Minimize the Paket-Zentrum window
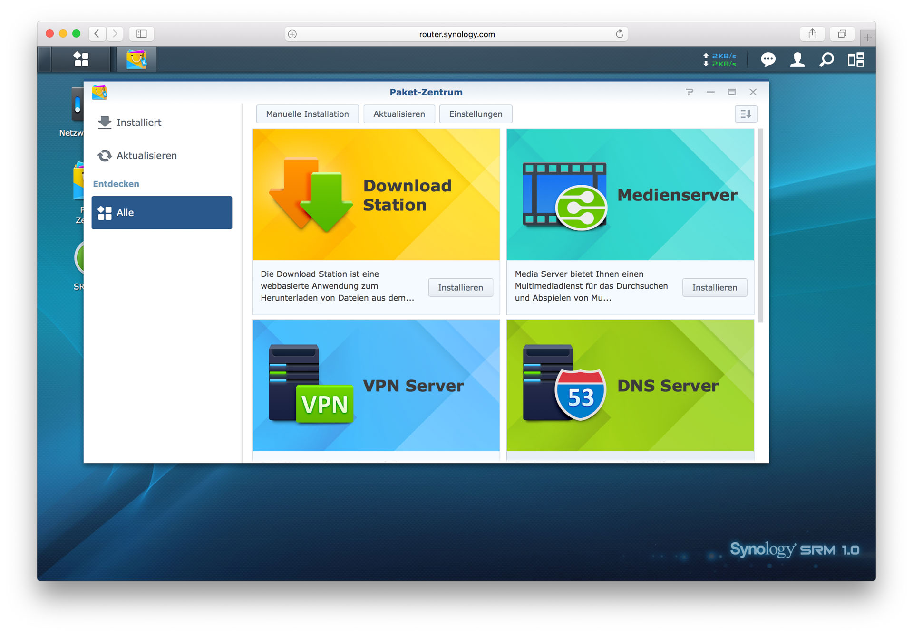Viewport: 913px width, 634px height. [710, 92]
